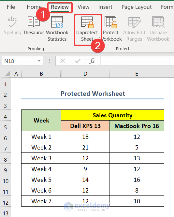Screen dimensions: 174x217
Task: Confirm entry with the checkmark icon
Action: pos(78,61)
